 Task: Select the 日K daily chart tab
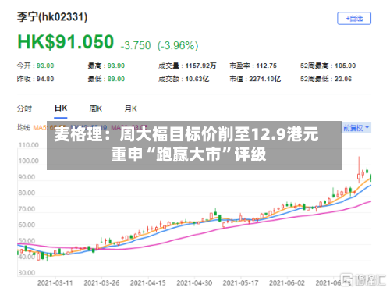[61, 108]
